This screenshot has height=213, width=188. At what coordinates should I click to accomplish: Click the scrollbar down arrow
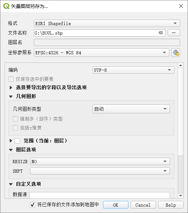point(180,196)
